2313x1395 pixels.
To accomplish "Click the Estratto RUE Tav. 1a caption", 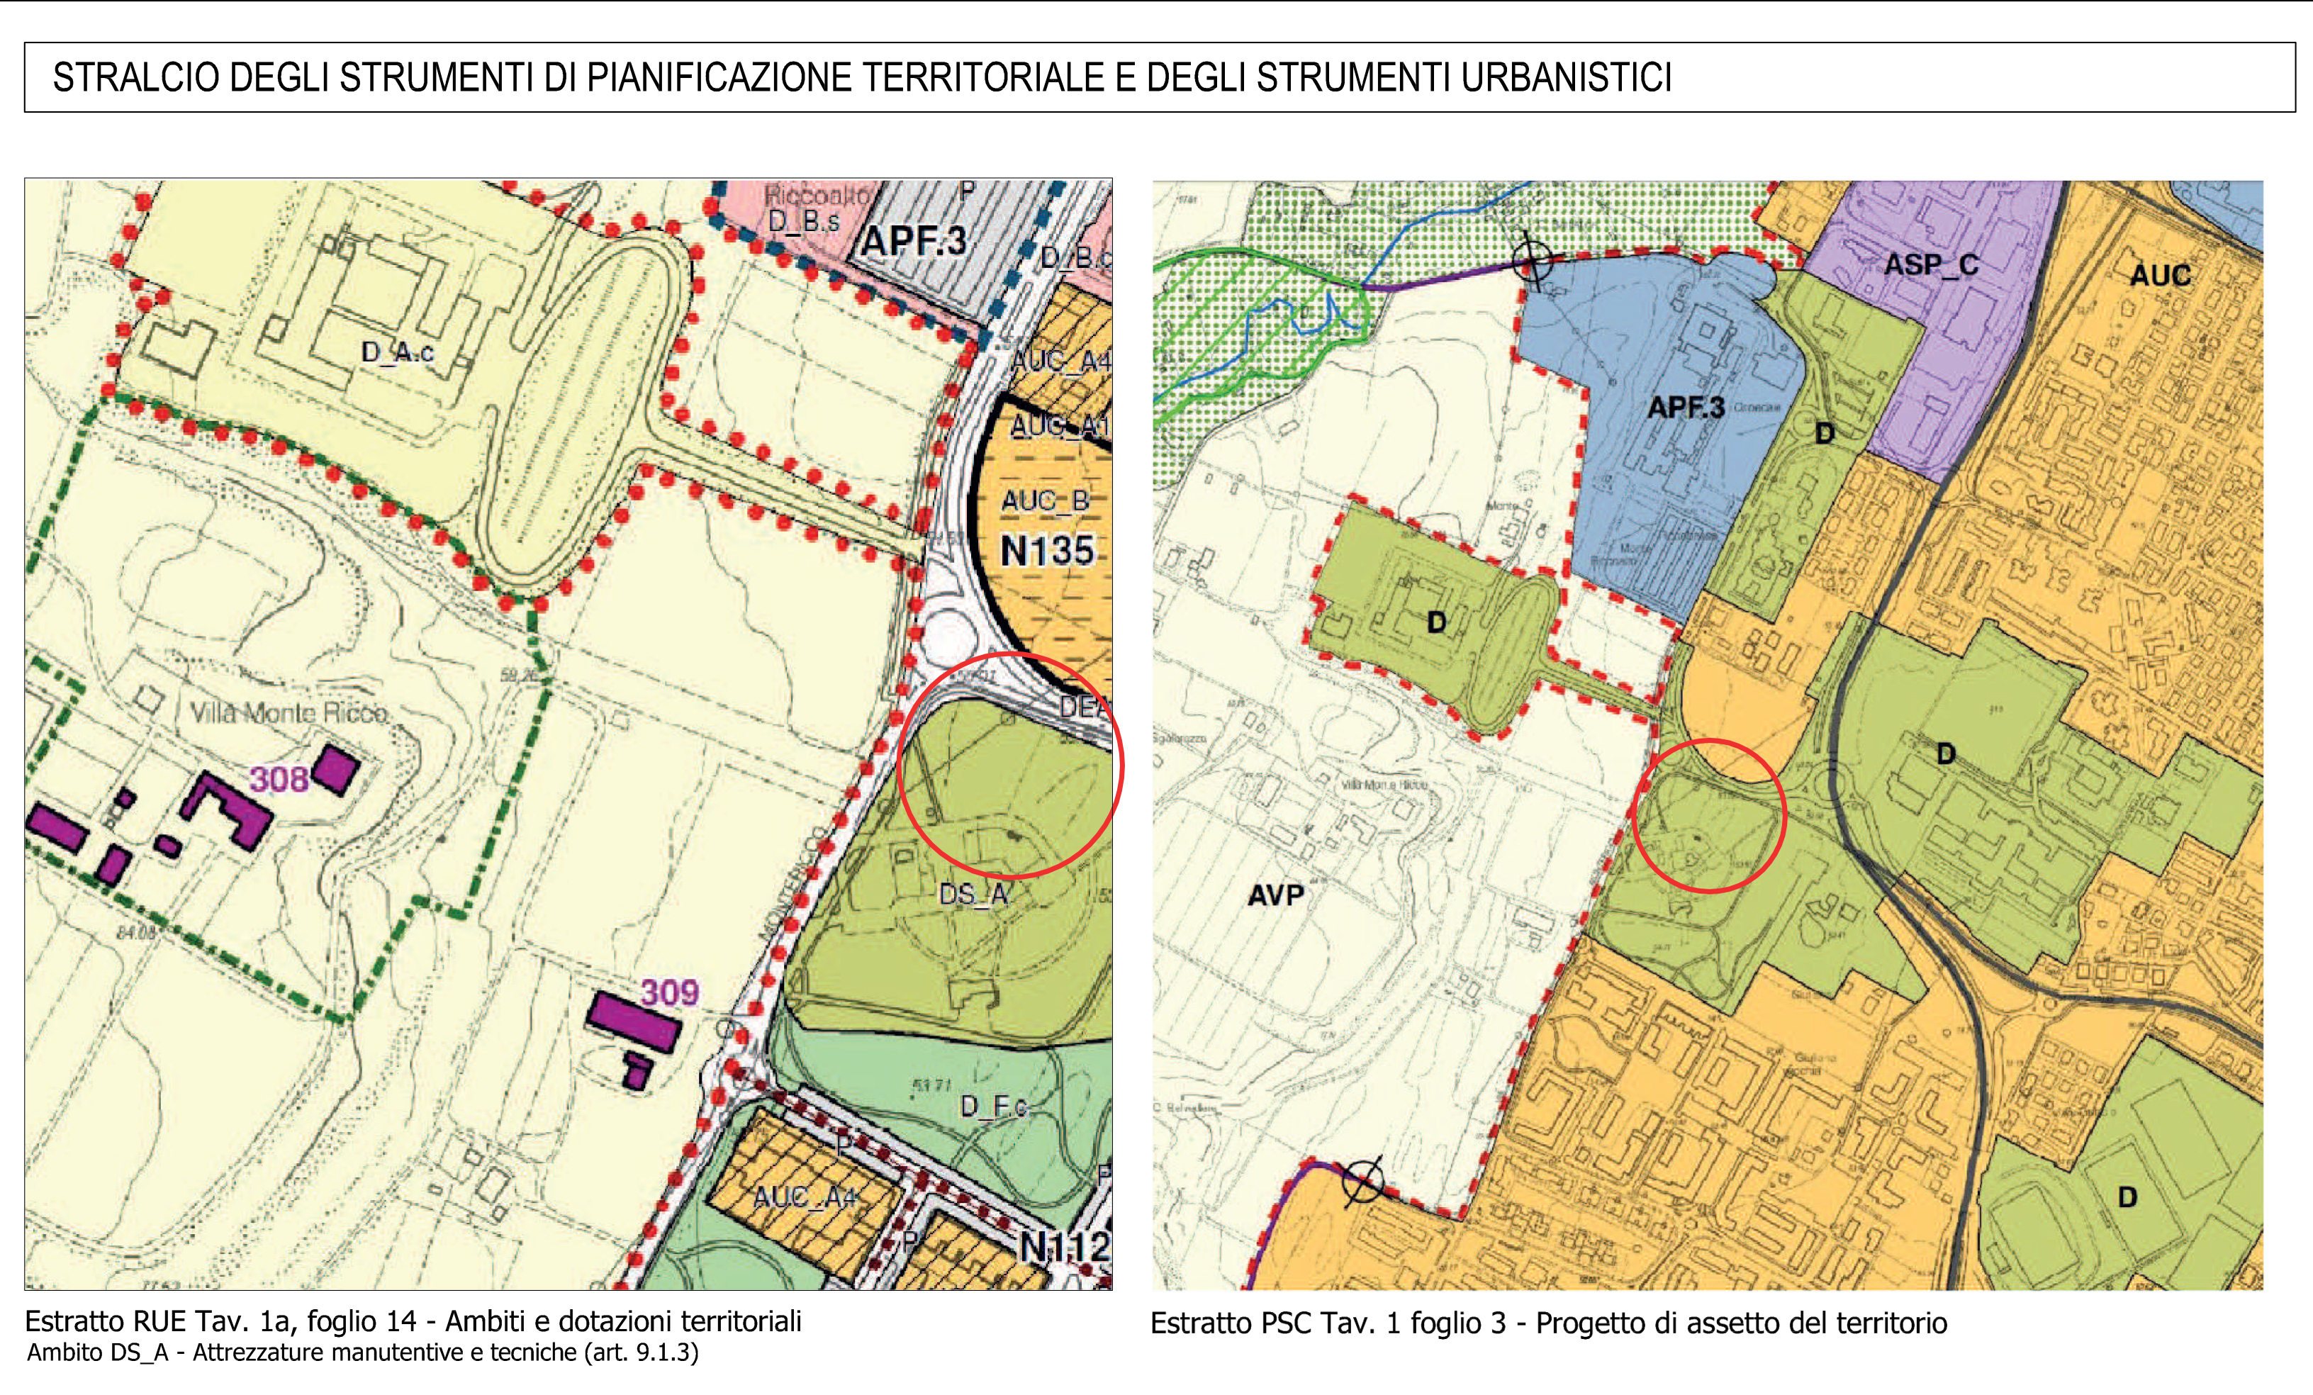I will (413, 1321).
